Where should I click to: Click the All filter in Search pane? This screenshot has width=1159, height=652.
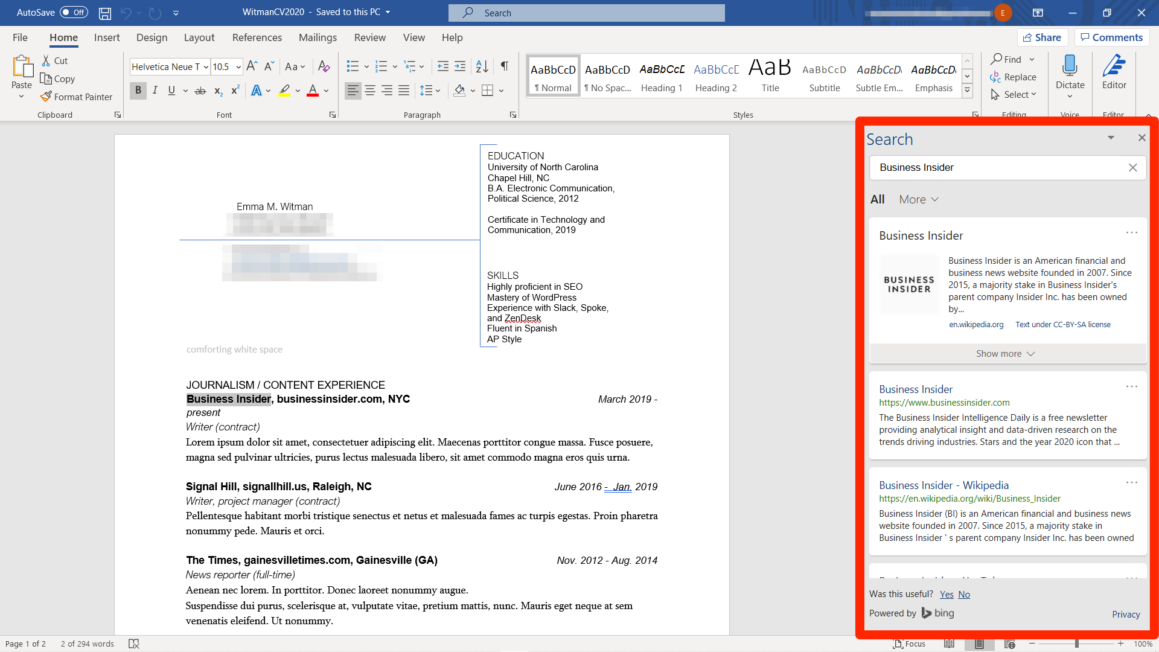(x=878, y=199)
